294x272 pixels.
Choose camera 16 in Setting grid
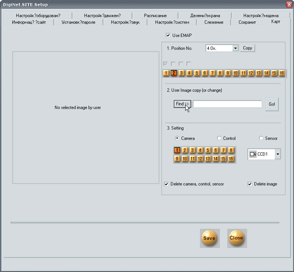pyautogui.click(x=231, y=159)
